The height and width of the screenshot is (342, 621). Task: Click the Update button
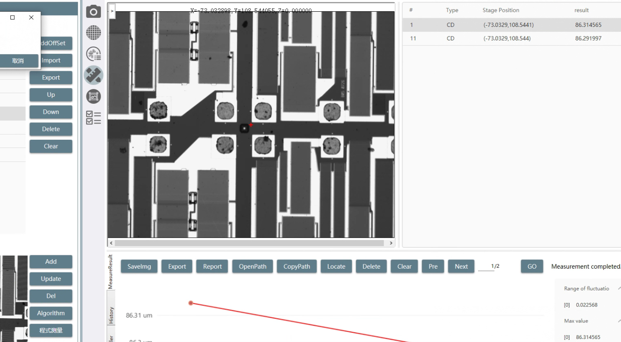[x=51, y=279]
